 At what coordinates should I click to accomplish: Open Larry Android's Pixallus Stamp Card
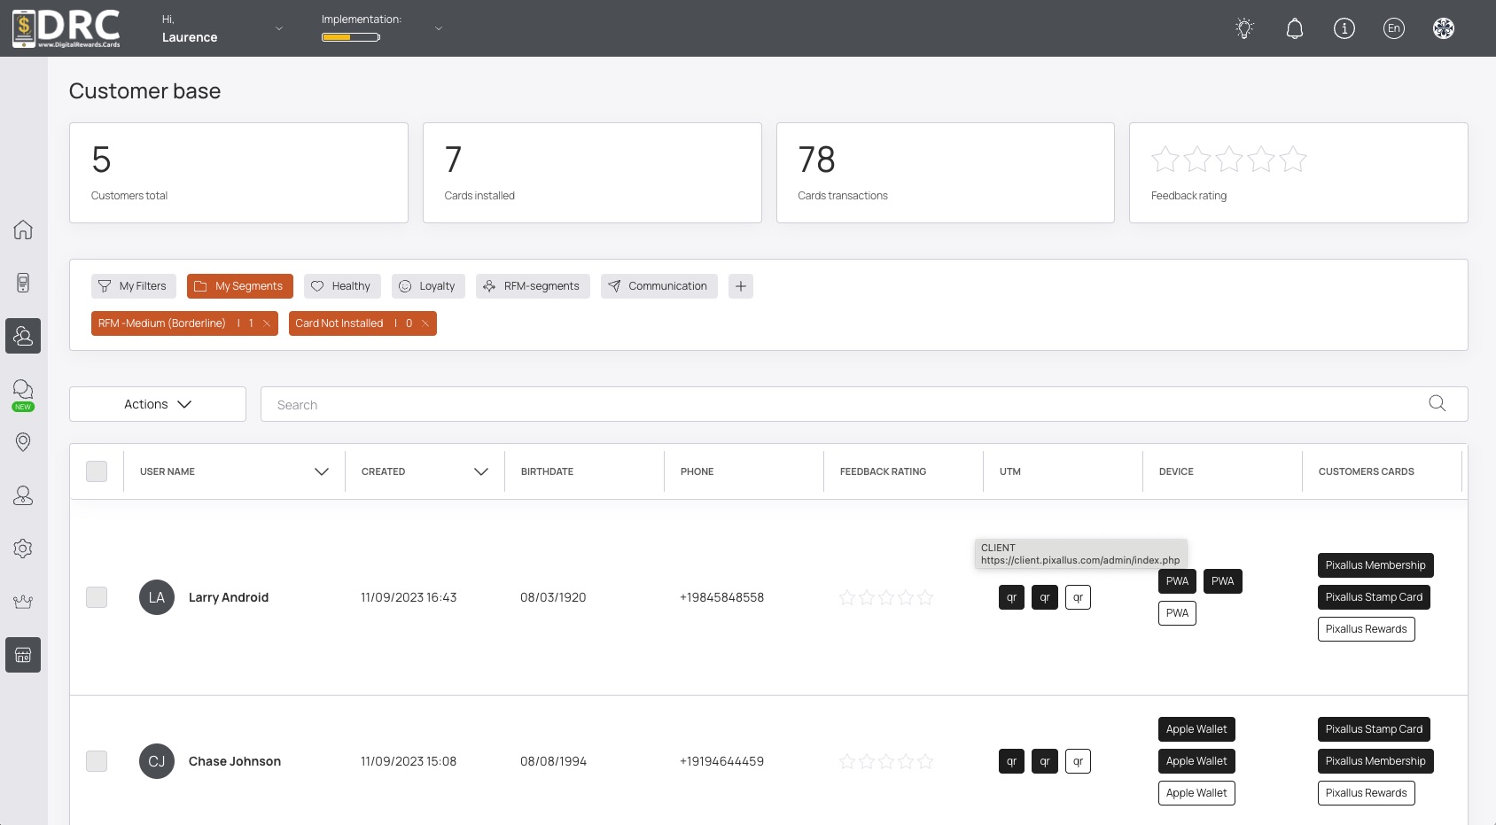pos(1374,597)
